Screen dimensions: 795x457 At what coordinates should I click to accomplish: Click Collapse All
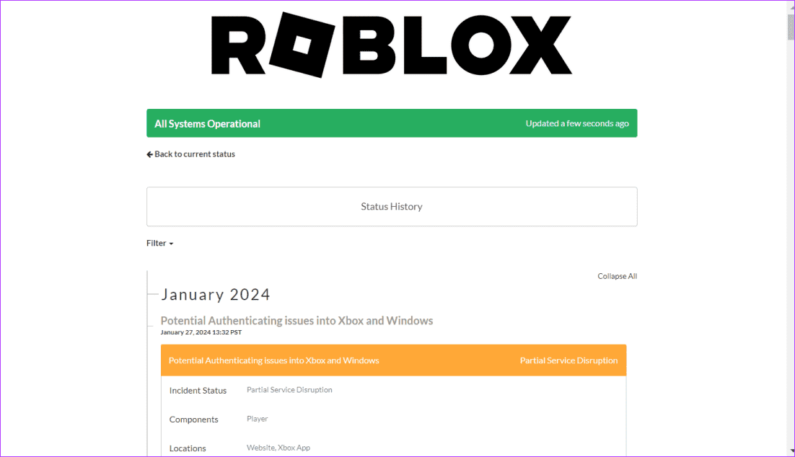pyautogui.click(x=617, y=276)
